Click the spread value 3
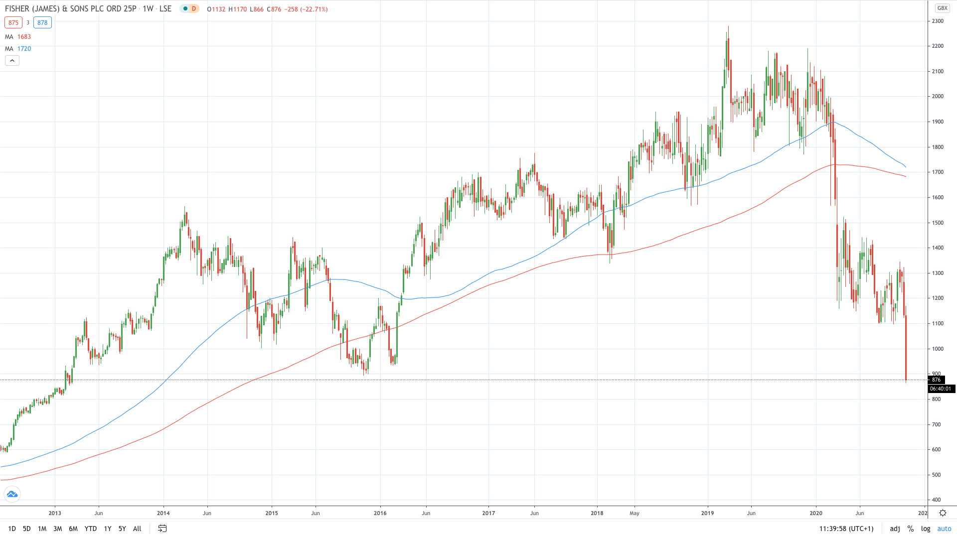The width and height of the screenshot is (957, 538). point(28,22)
